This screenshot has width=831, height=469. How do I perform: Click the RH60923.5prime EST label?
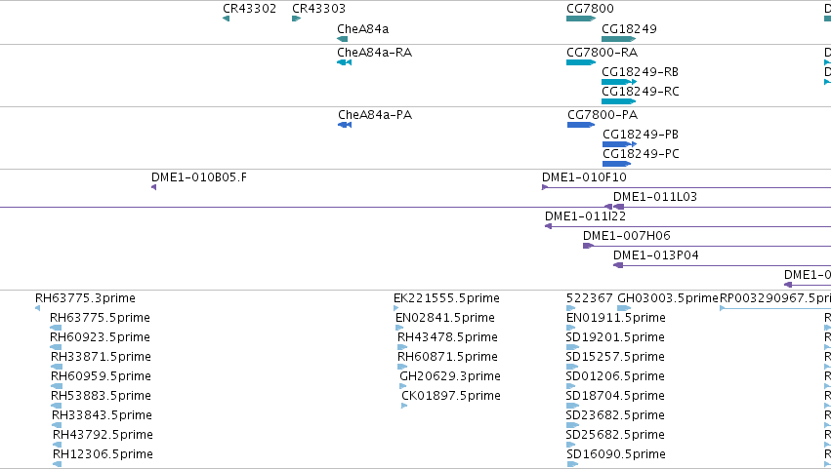coord(100,337)
